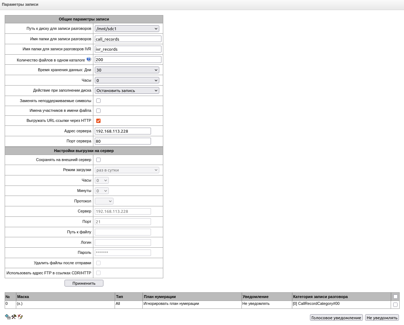Select row 0 checkbox in mask table
Viewport: 404px width, 325px height.
pyautogui.click(x=395, y=305)
